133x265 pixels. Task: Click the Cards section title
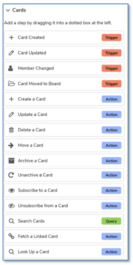coord(19,10)
